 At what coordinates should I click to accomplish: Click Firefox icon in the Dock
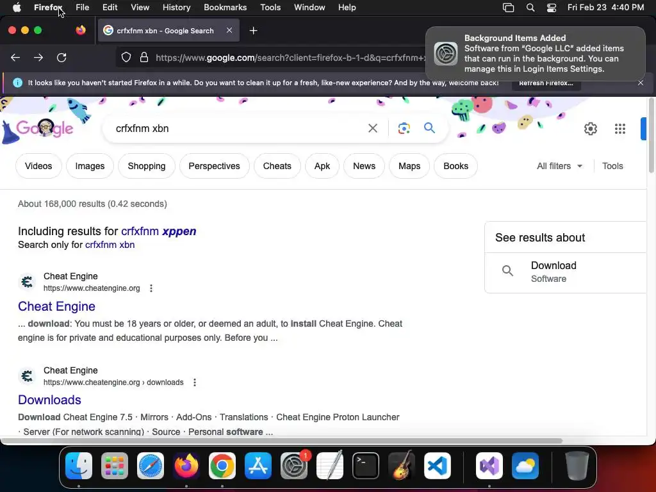pos(186,466)
